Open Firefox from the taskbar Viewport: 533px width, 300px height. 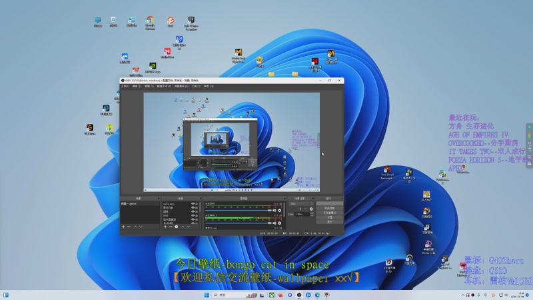(x=280, y=295)
